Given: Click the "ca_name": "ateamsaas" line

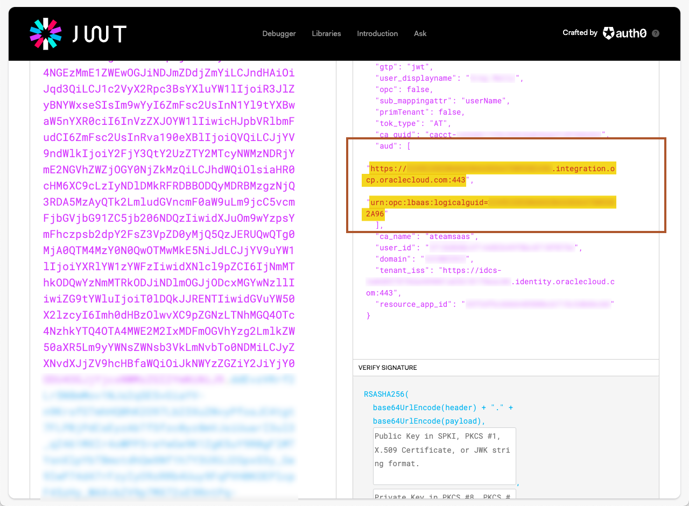Looking at the screenshot, I should click(426, 236).
